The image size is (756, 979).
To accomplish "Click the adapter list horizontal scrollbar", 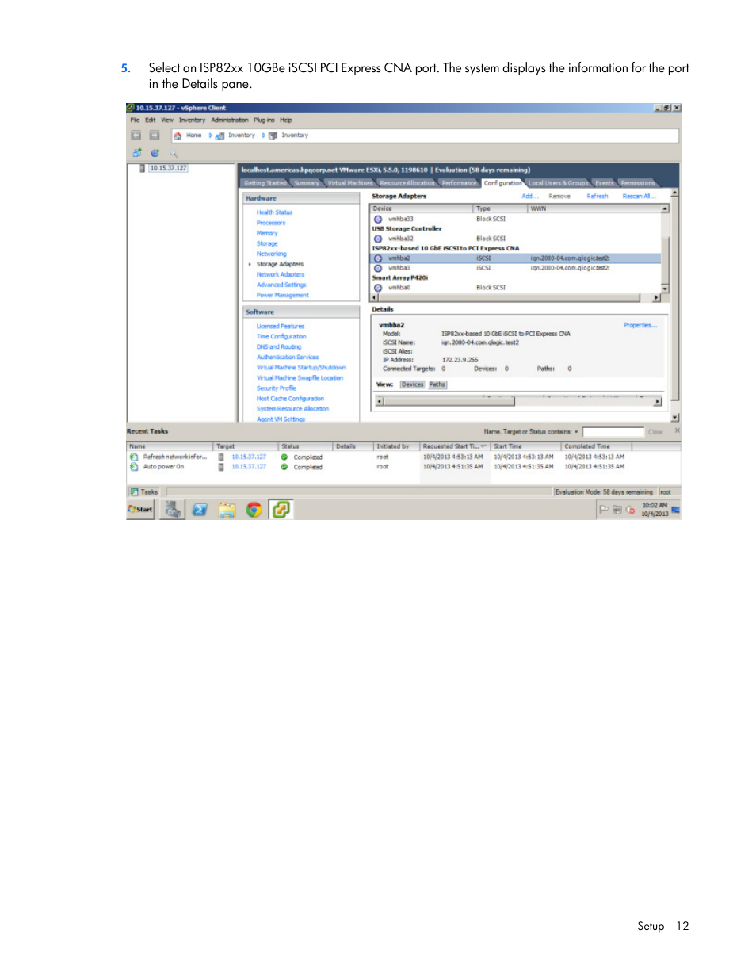I will 516,298.
